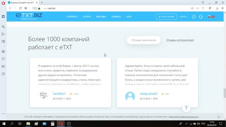Open VK messenger in the Opera sidebar
The height and width of the screenshot is (127, 226).
(x=3, y=17)
